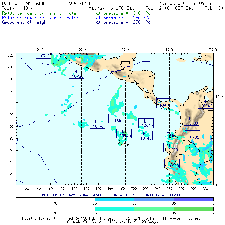The width and height of the screenshot is (225, 225).
Task: Click the 'YSU PBL' scheme text
Action: [88, 218]
